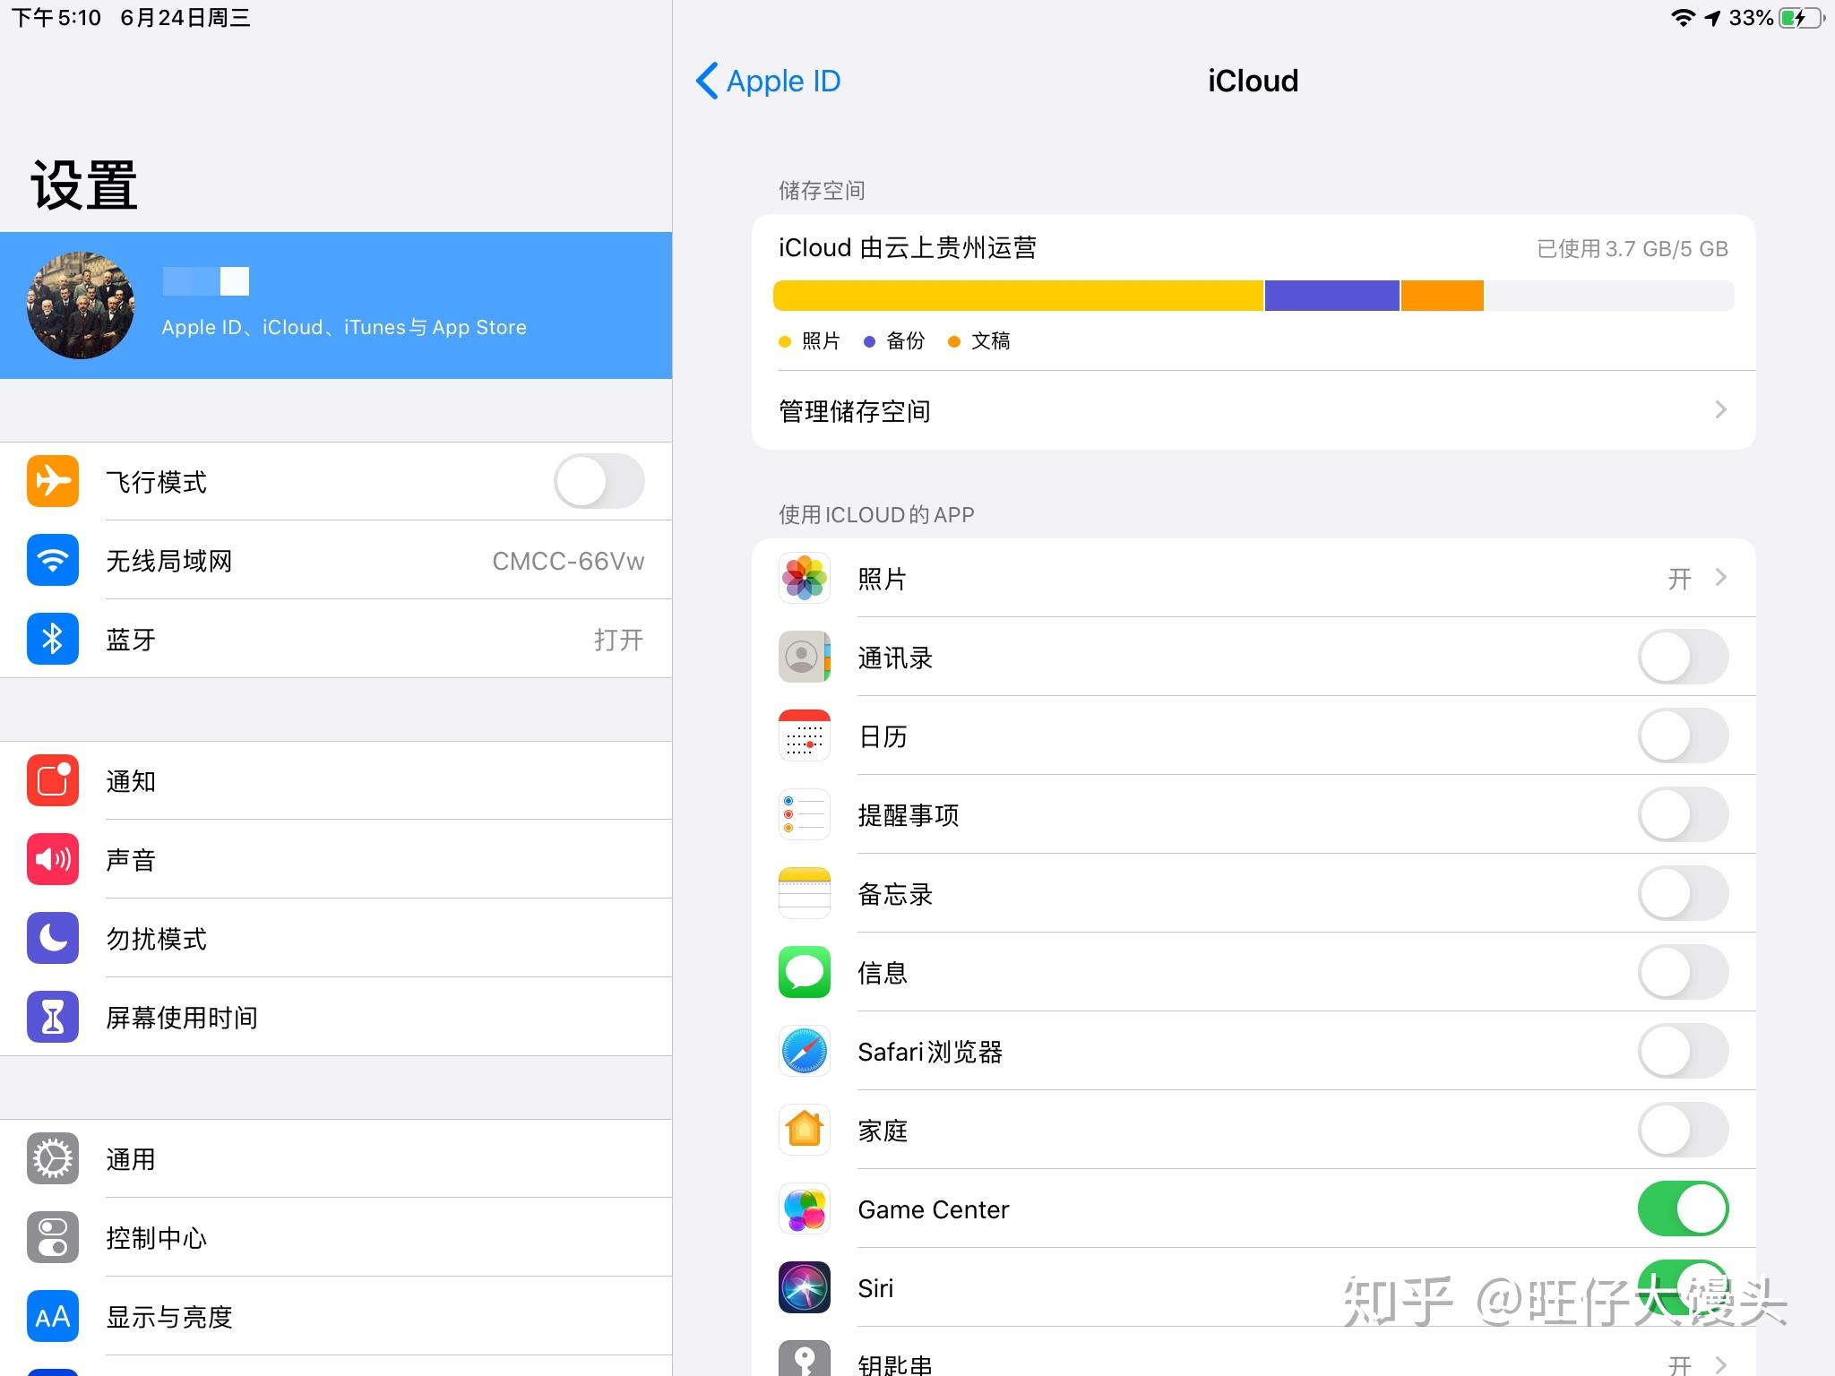Tap the 开 status in 照片 row
The image size is (1835, 1376).
pos(1680,579)
